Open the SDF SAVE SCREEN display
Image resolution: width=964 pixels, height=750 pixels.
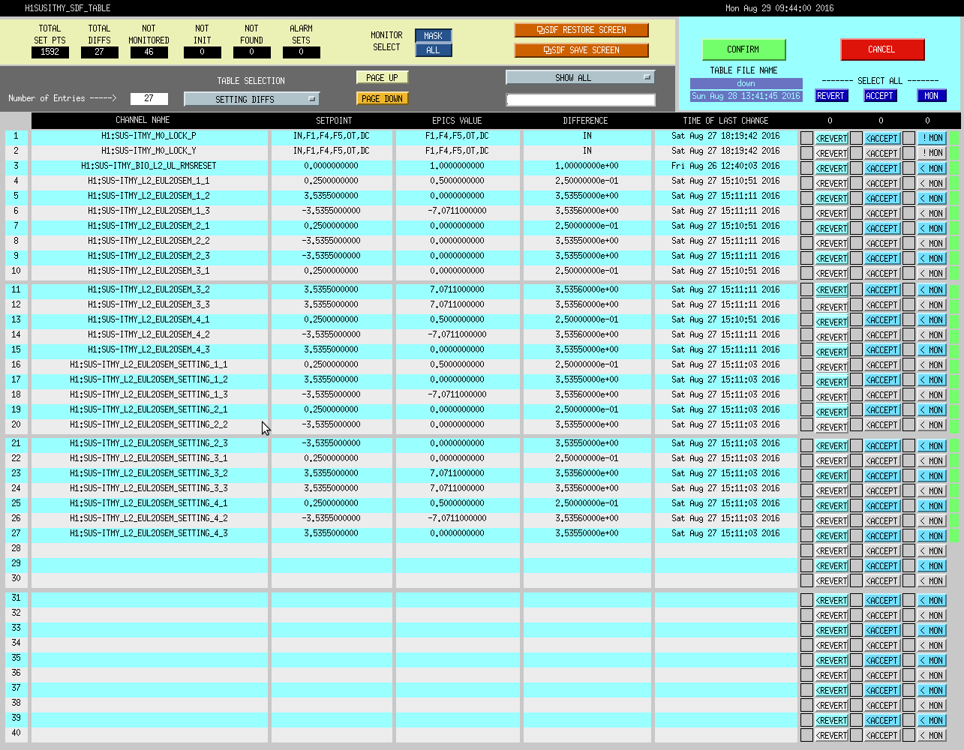[x=581, y=50]
